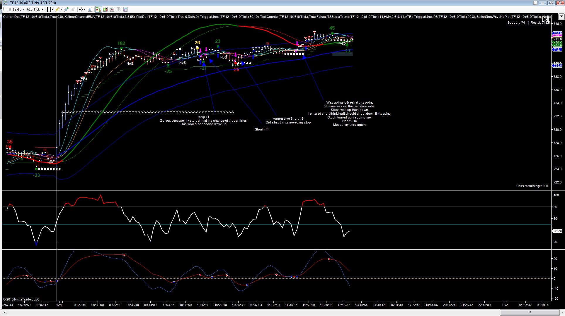Click the 38.28 stochastic value marker
This screenshot has height=316, width=565.
point(557,231)
